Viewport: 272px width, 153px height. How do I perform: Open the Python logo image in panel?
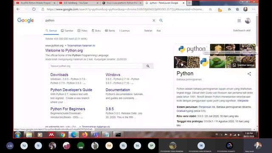coord(192,49)
